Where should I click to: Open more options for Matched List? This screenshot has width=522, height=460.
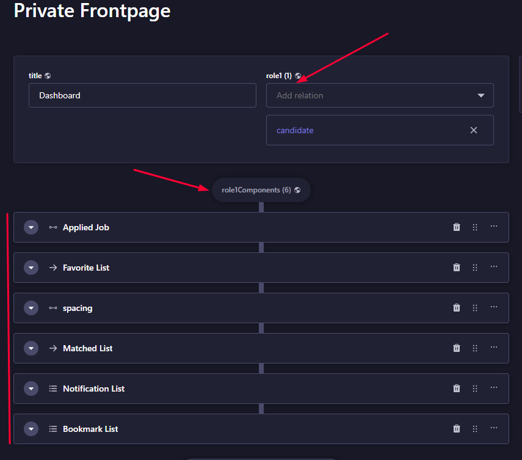click(494, 348)
